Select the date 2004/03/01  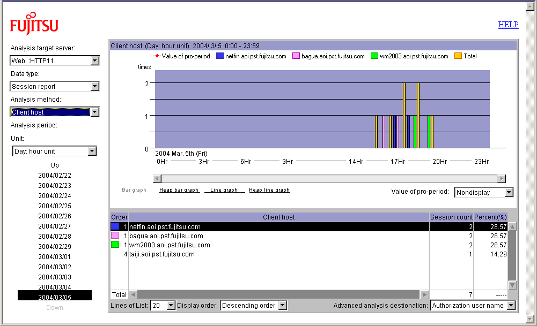(55, 256)
